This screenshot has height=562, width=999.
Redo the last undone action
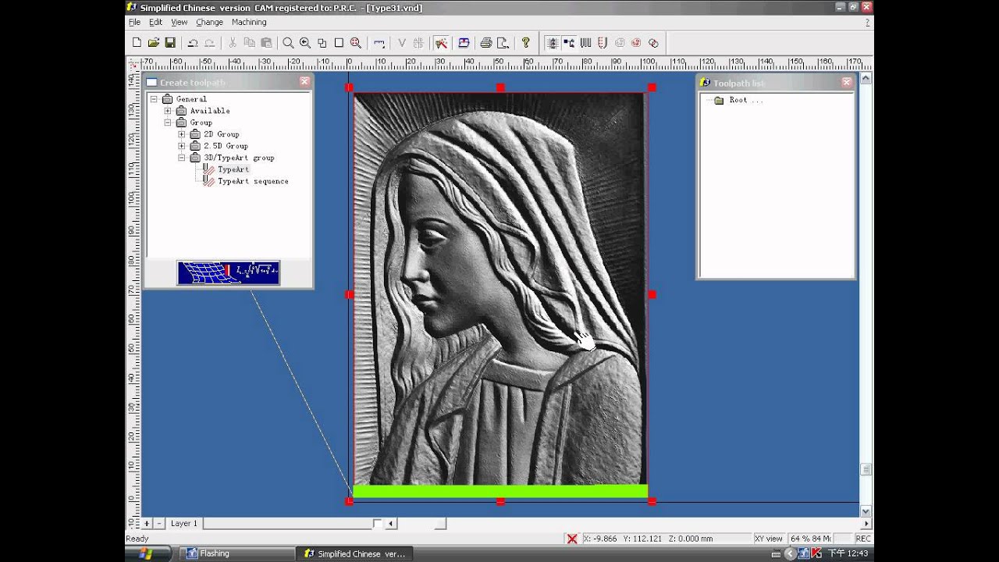pos(209,43)
